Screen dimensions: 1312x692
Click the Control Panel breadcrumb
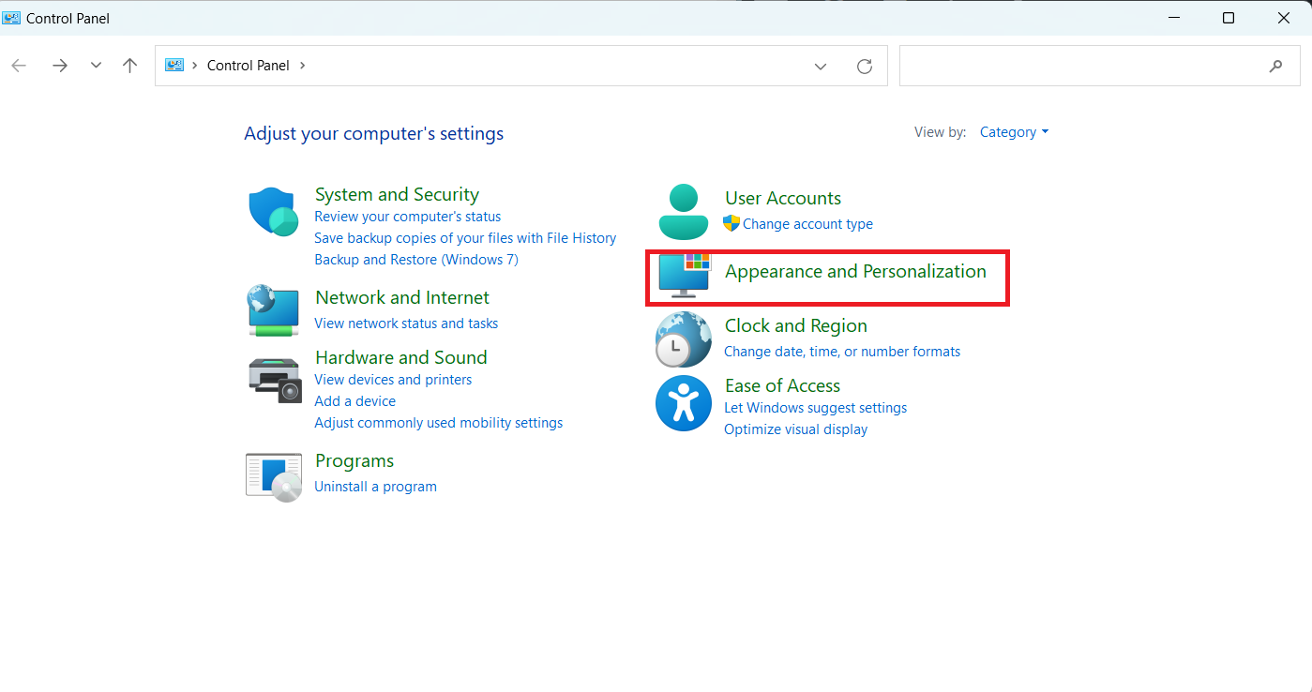click(x=249, y=66)
